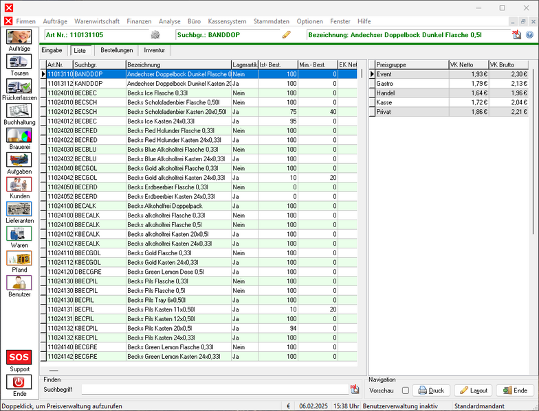Switch to the Inventur tab
This screenshot has width=539, height=411.
pyautogui.click(x=154, y=50)
